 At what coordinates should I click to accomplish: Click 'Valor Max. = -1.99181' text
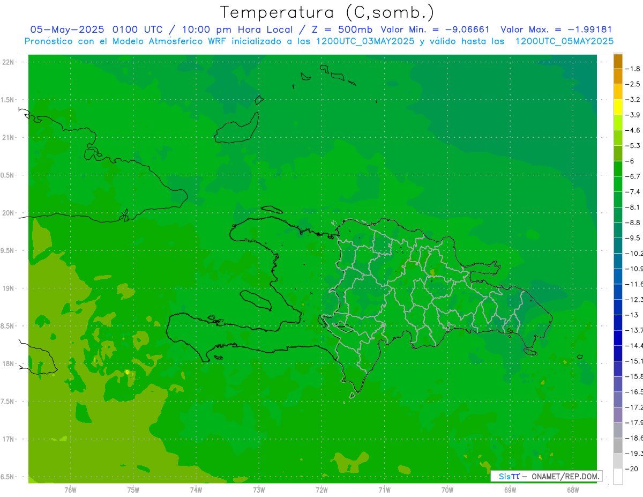click(x=556, y=29)
